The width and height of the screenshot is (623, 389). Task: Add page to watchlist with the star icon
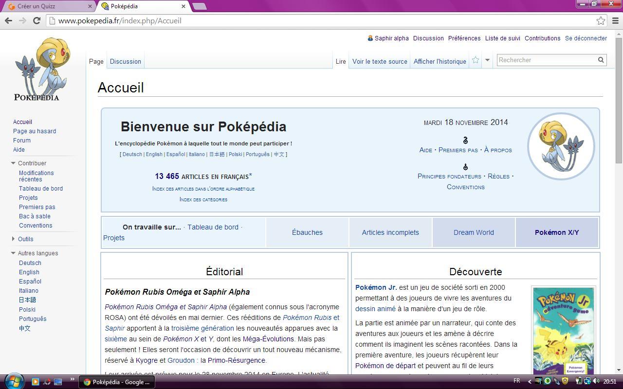(476, 60)
